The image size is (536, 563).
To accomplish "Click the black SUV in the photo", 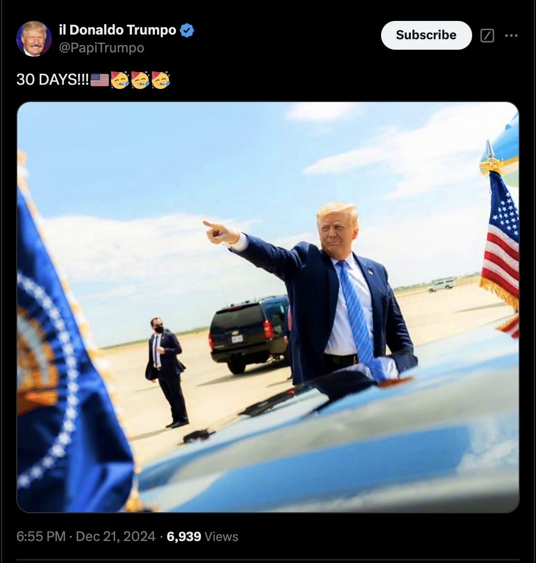I will tap(250, 333).
